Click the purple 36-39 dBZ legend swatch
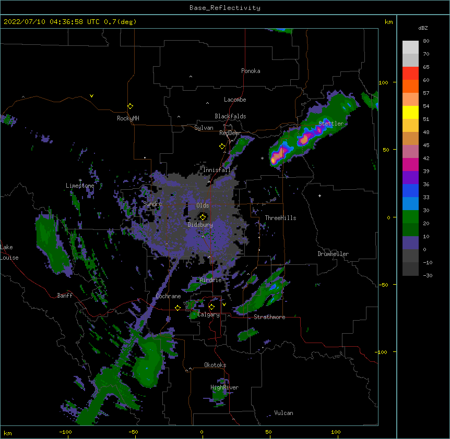The height and width of the screenshot is (439, 450). [410, 177]
